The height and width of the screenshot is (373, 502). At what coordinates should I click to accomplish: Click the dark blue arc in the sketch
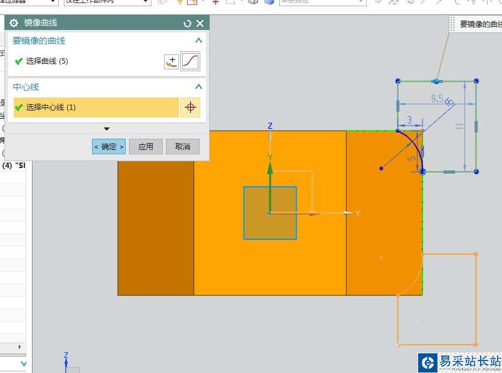tap(414, 144)
